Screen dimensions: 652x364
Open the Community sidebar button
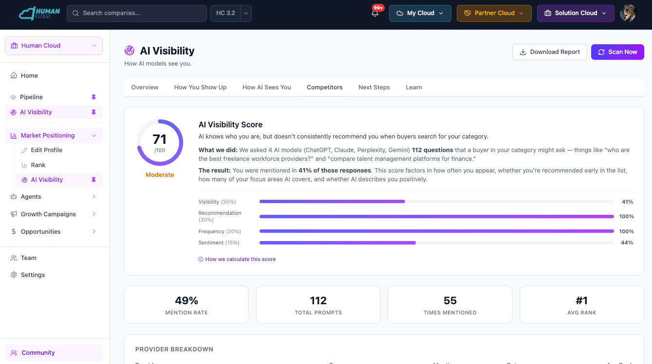tap(54, 353)
